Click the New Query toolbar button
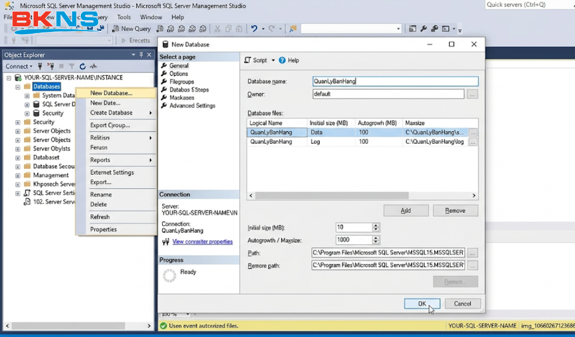575x337 pixels. (131, 29)
